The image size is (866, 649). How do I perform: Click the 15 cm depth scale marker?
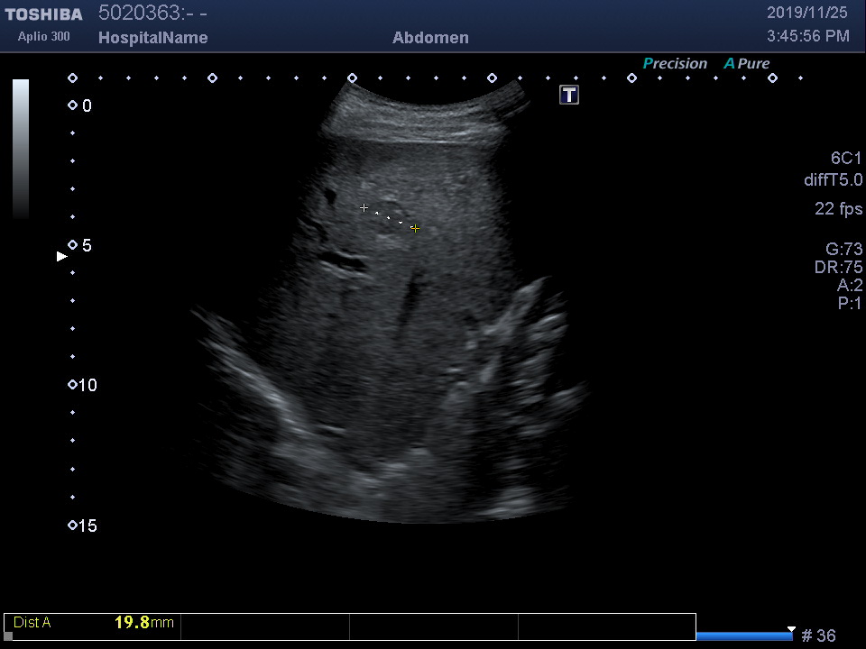[x=73, y=526]
